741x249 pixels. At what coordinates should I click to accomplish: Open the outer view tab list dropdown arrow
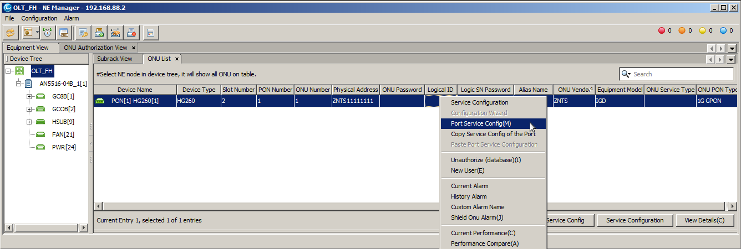click(732, 49)
